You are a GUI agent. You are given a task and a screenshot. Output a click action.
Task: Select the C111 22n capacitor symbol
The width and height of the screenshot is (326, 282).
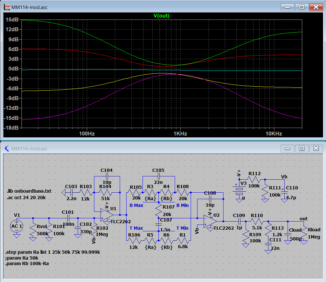coord(268,244)
